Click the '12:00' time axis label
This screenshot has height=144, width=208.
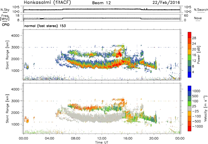(x=102, y=139)
